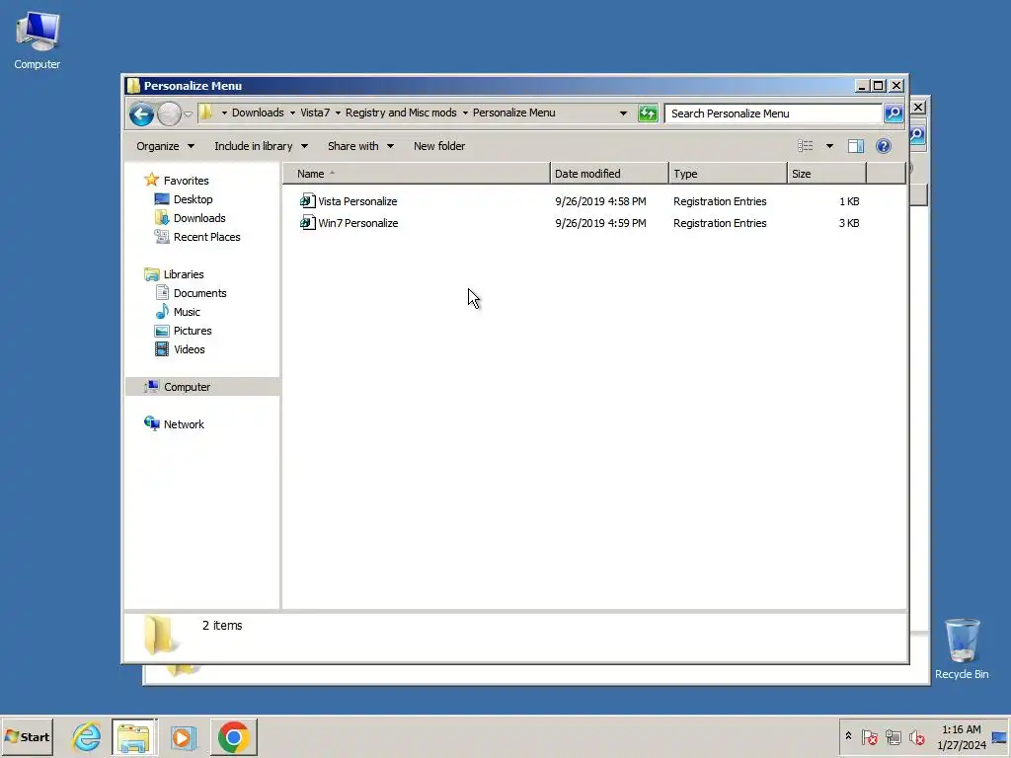Select Network in the navigation pane

(183, 424)
